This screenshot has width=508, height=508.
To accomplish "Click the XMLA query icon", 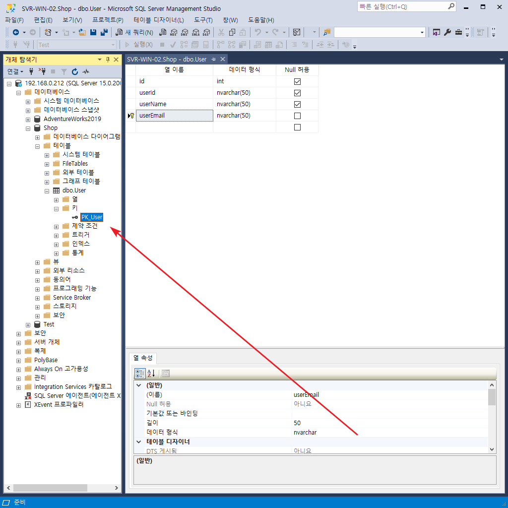I will [x=195, y=32].
